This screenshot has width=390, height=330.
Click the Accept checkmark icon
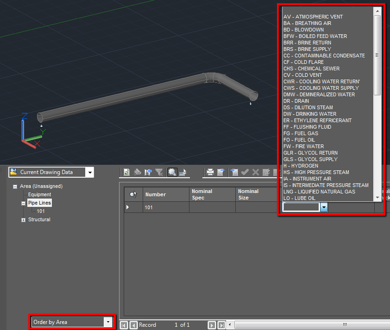tap(245, 172)
